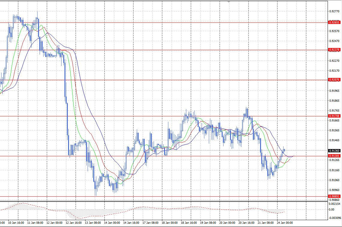
Task: Click price scale value 0.91265
Action: click(334, 160)
